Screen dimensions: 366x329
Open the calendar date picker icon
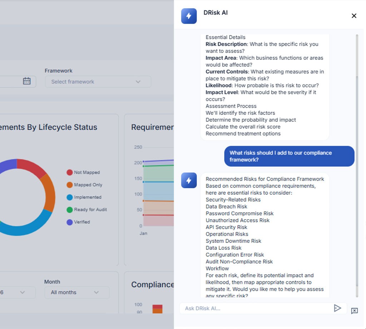pyautogui.click(x=26, y=81)
